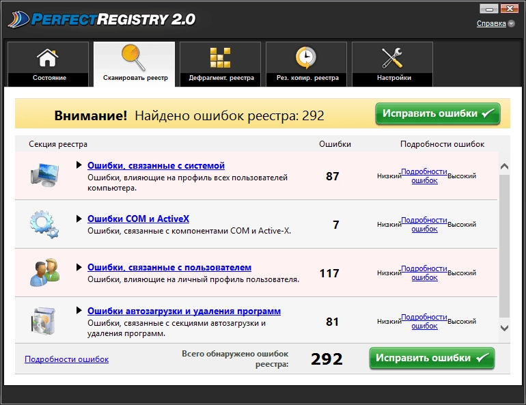This screenshot has width=526, height=405.
Task: Click scrollbar up arrow in error list
Action: 504,166
